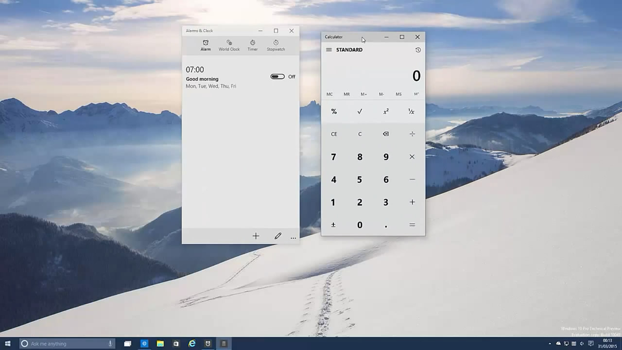Select the Alarm tab

click(x=206, y=45)
